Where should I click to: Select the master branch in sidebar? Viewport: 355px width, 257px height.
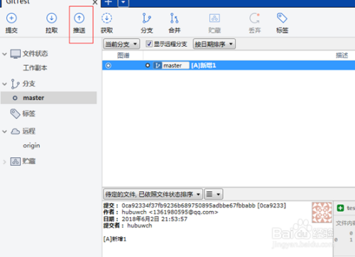(x=49, y=98)
